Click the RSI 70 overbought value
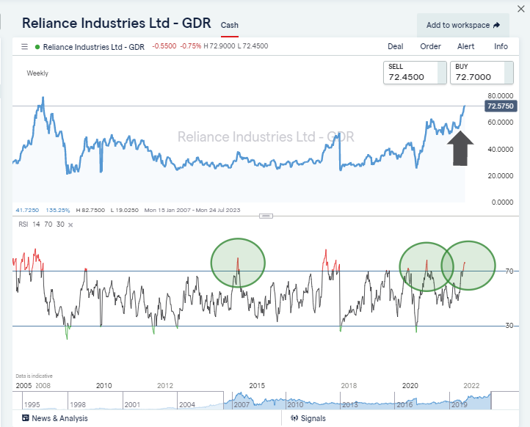 [x=48, y=225]
